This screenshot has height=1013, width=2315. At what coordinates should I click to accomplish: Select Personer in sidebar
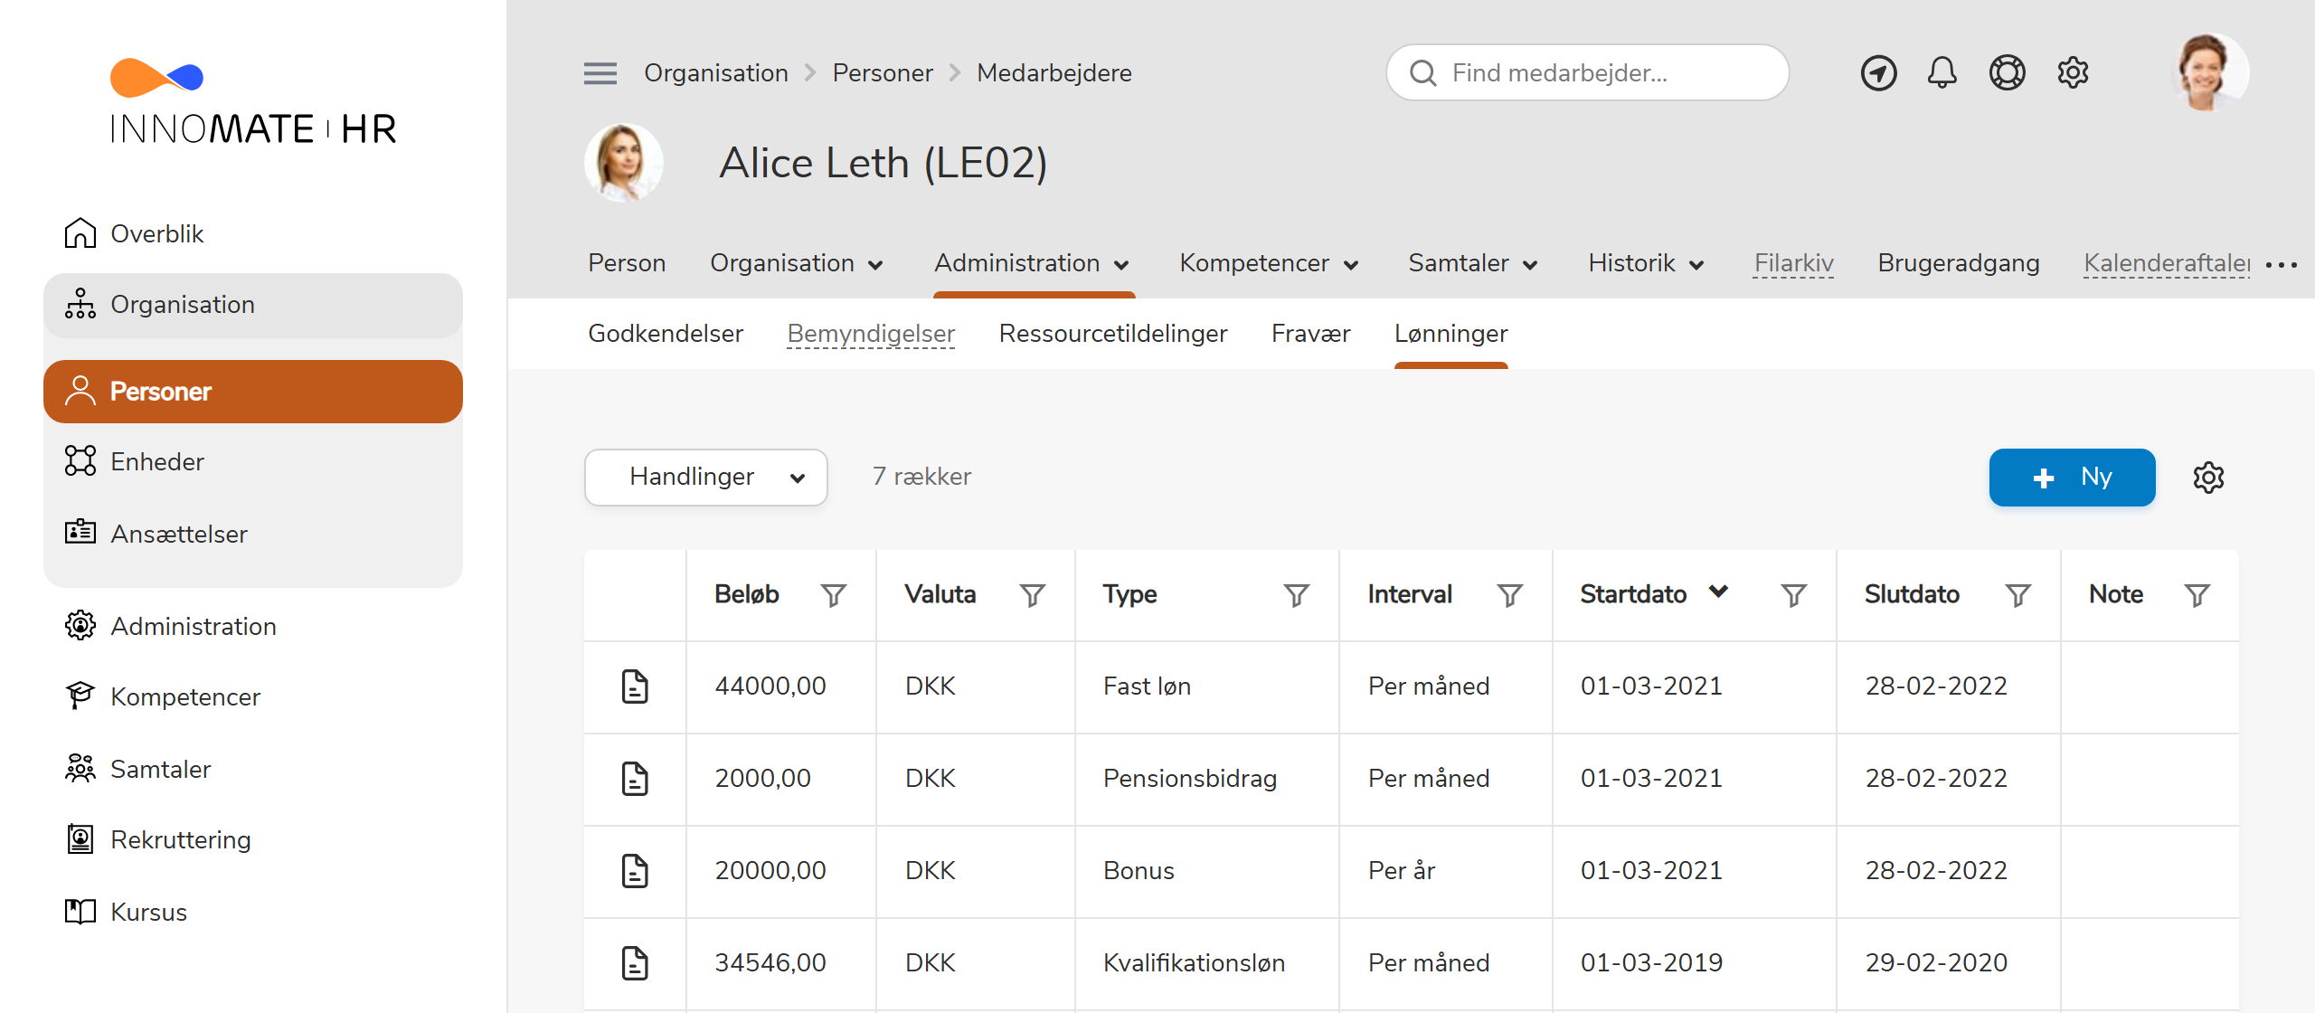[253, 392]
